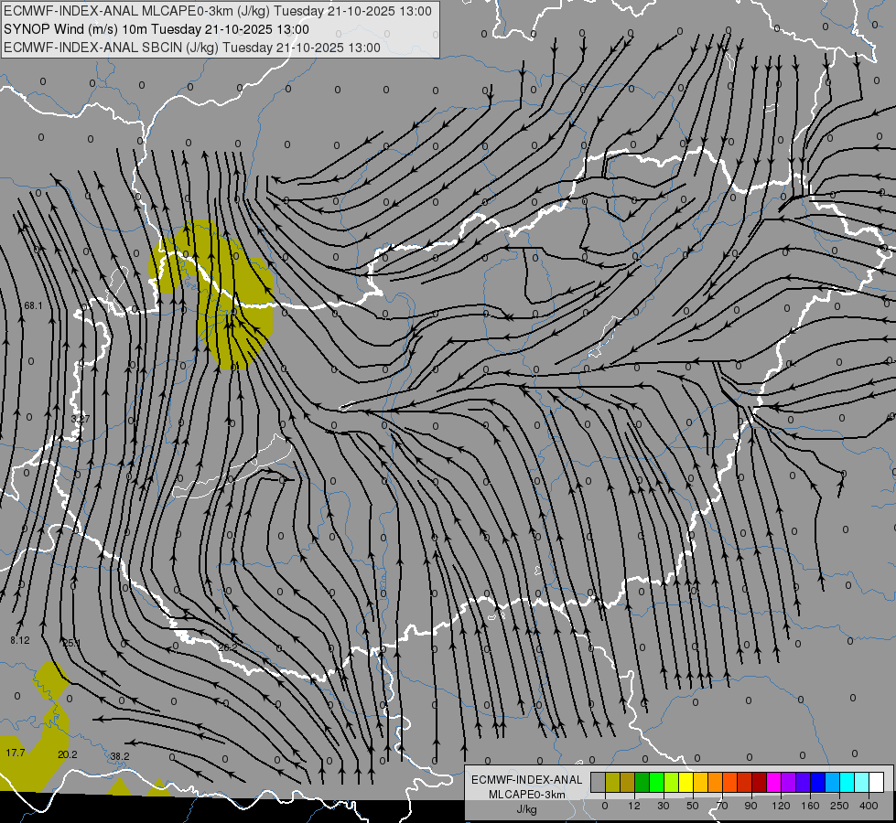Click the gray swatch in the MLCAPE legend
Screen dimensions: 896x823
[599, 783]
